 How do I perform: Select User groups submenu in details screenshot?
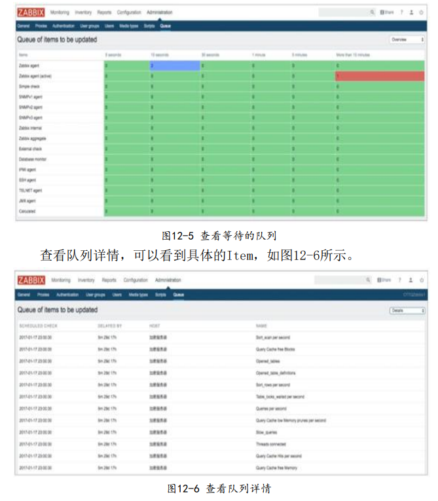96,295
